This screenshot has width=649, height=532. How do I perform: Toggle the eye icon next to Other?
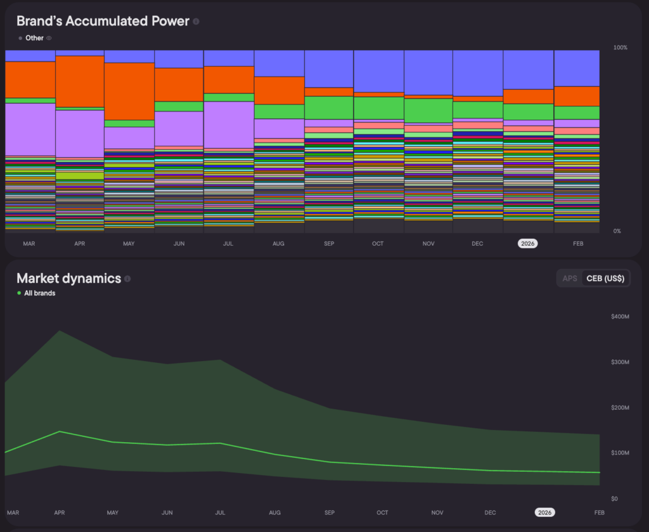tap(49, 38)
